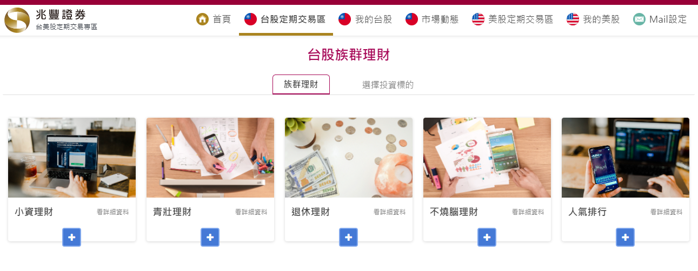
Task: Click the home icon beside 首頁
Action: (202, 19)
